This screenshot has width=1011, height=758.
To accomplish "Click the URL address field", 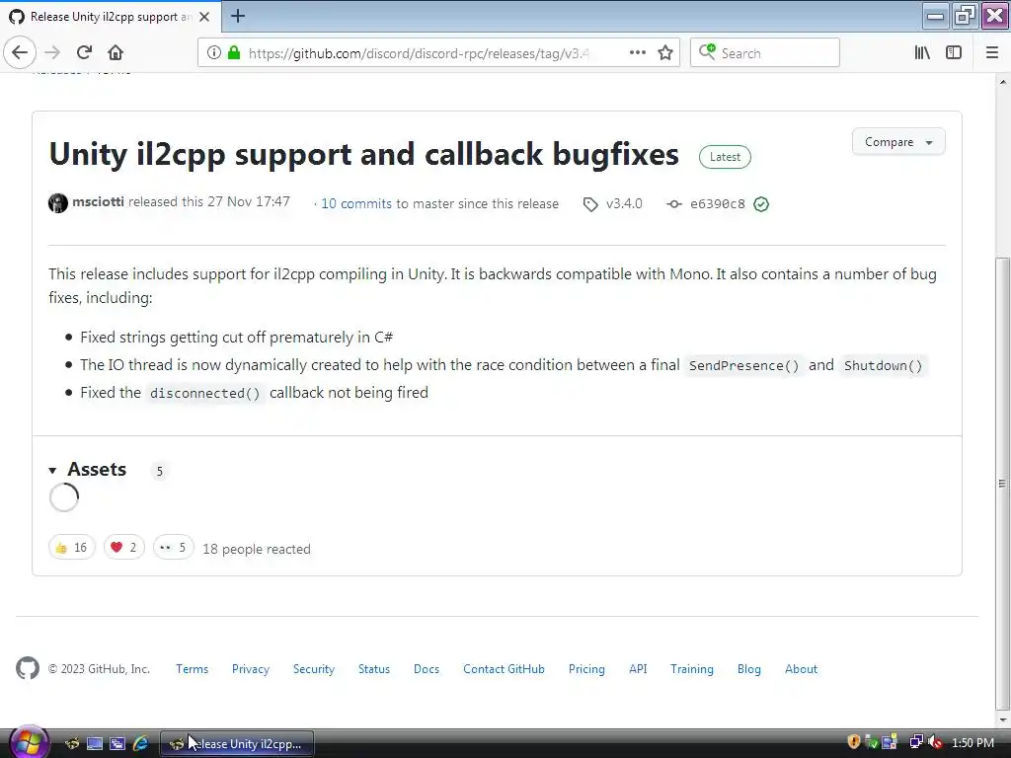I will point(418,53).
